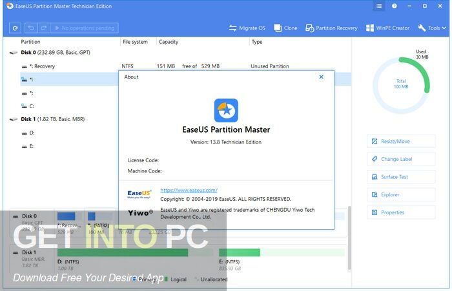452x291 pixels.
Task: Run the Surface Test action
Action: (401, 177)
